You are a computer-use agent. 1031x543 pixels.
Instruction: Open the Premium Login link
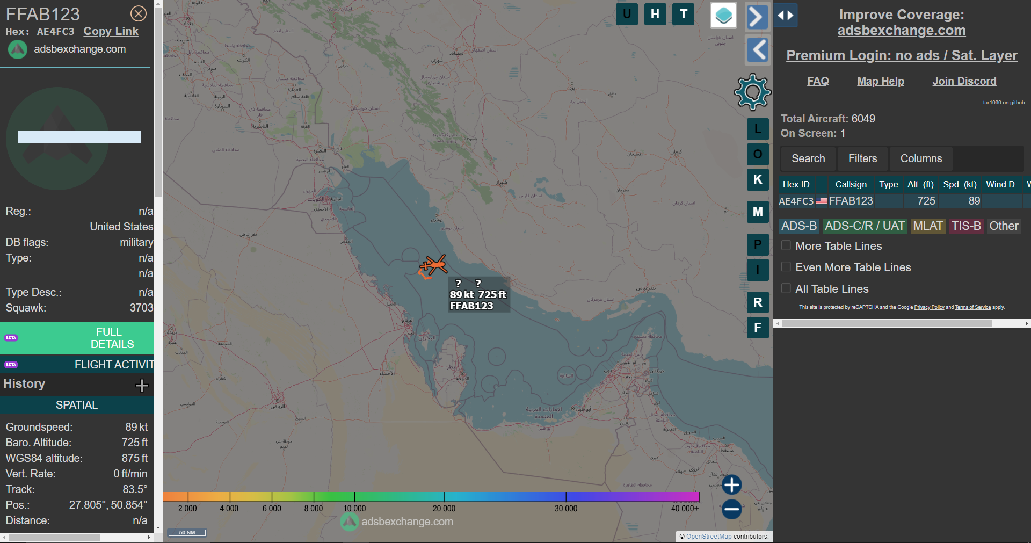pos(902,55)
